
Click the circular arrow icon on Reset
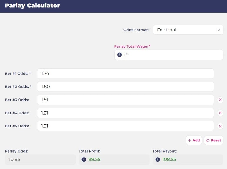click(208, 140)
